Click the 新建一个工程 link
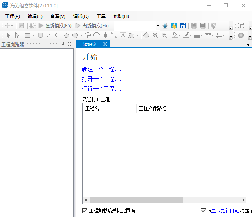Image resolution: width=252 pixels, height=217 pixels. 101,69
